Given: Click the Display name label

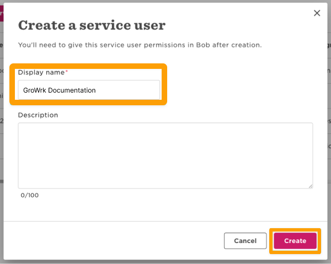Looking at the screenshot, I should [x=41, y=72].
